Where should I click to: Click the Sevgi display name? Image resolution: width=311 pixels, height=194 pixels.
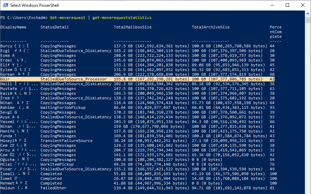click(6, 112)
